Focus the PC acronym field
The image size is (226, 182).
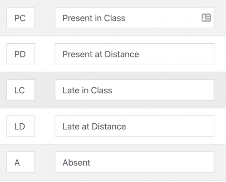pyautogui.click(x=21, y=18)
